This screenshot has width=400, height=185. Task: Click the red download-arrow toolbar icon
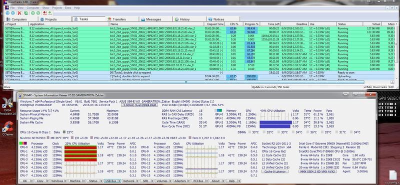(45, 13)
